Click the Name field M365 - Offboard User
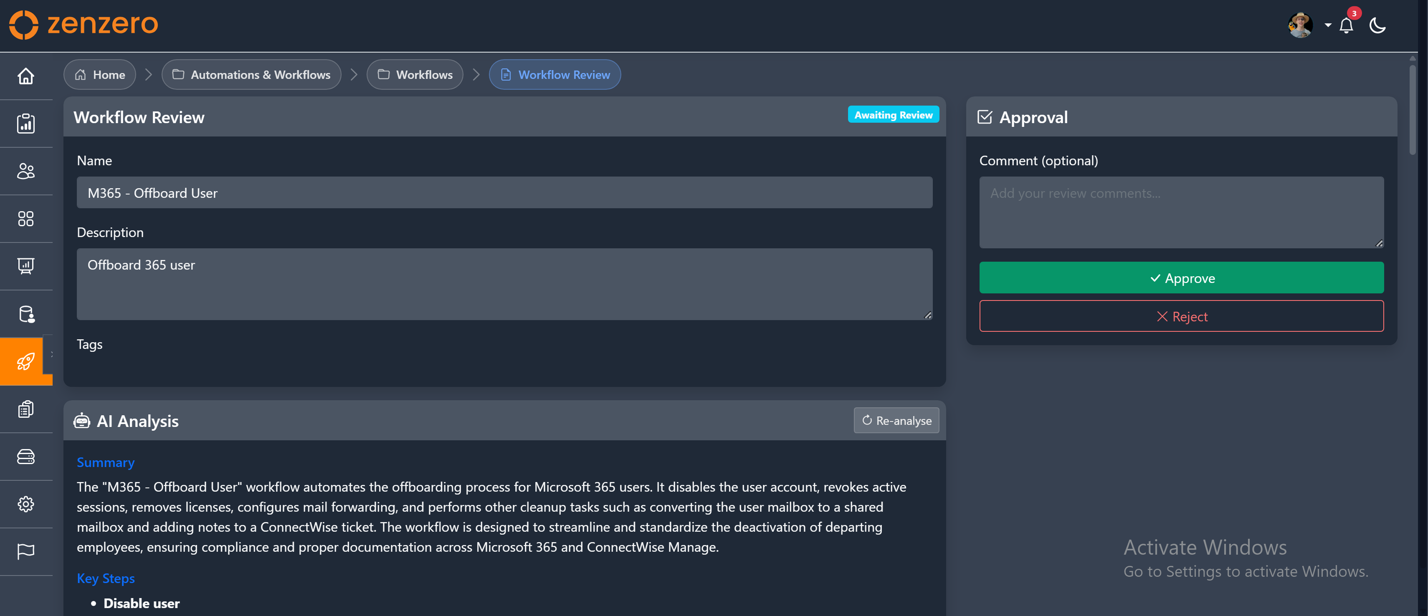 [504, 193]
